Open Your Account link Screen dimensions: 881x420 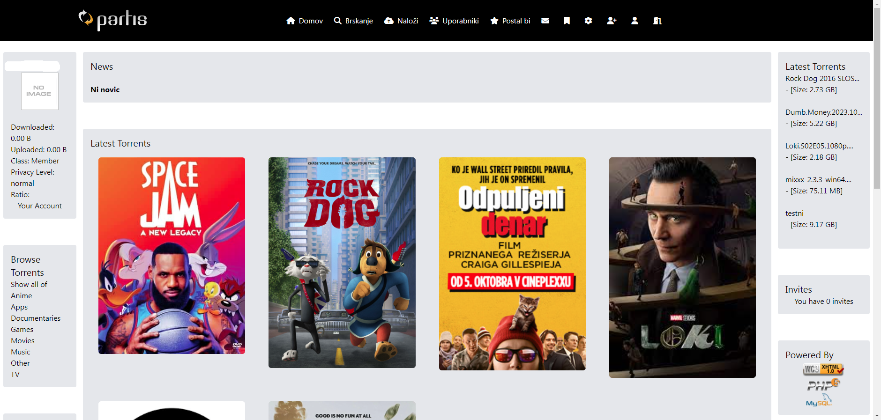(40, 206)
